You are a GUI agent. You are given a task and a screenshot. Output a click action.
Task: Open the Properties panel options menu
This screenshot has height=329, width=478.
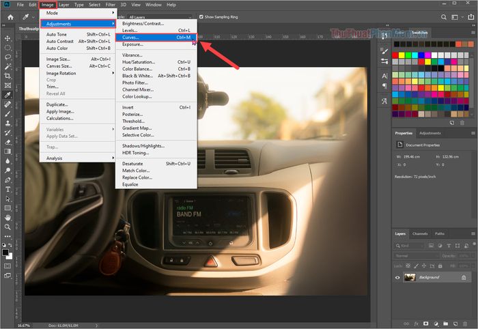[473, 133]
